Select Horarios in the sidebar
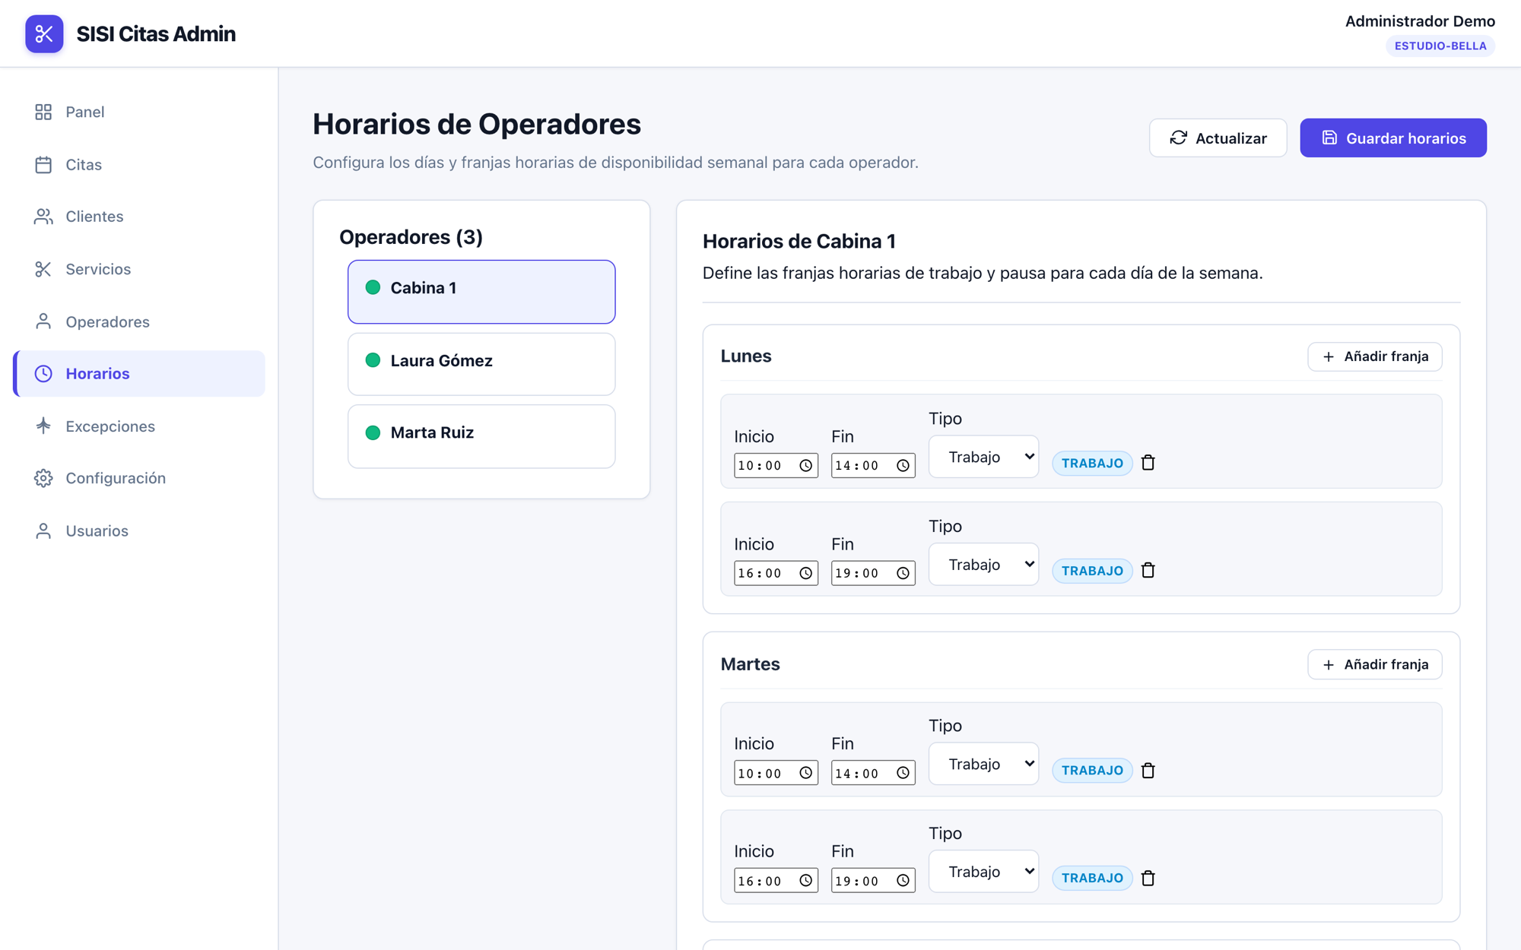The height and width of the screenshot is (950, 1521). point(139,373)
